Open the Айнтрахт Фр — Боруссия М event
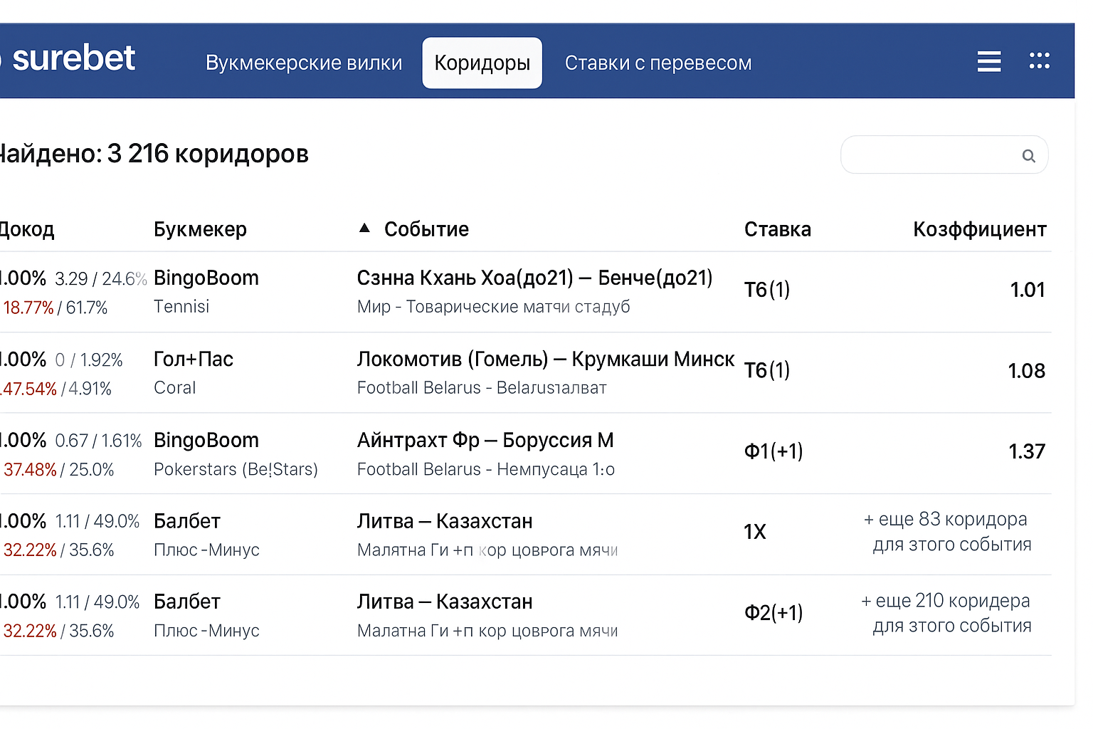This screenshot has width=1093, height=729. point(485,440)
